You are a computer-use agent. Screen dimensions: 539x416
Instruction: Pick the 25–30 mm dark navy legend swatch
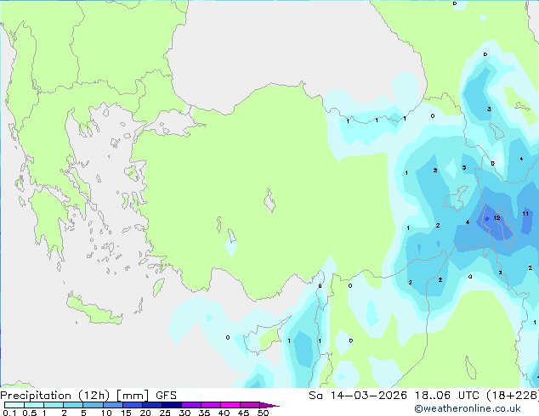[171, 405]
